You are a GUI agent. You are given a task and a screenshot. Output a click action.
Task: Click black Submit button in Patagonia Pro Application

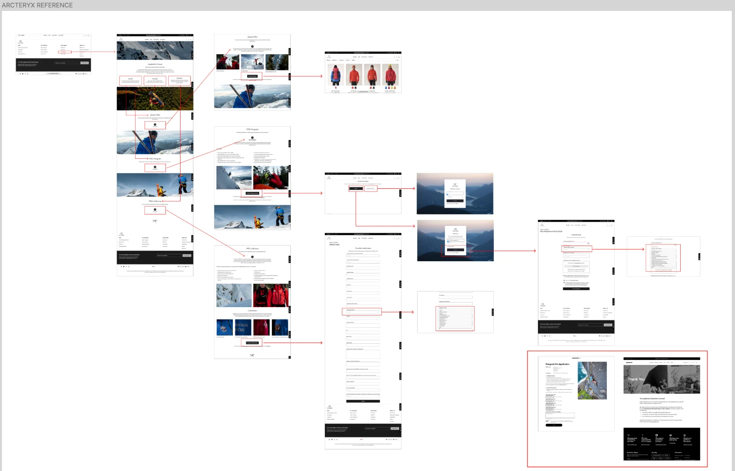tap(554, 425)
